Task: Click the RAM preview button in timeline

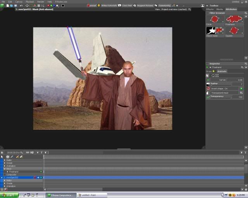Action: click(28, 152)
